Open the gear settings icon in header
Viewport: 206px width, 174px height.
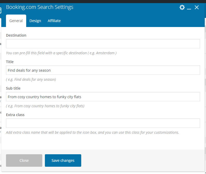tap(182, 7)
